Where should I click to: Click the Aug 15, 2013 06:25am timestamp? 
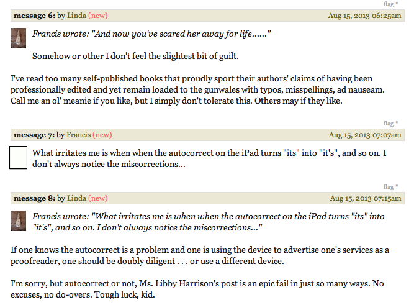click(x=364, y=16)
